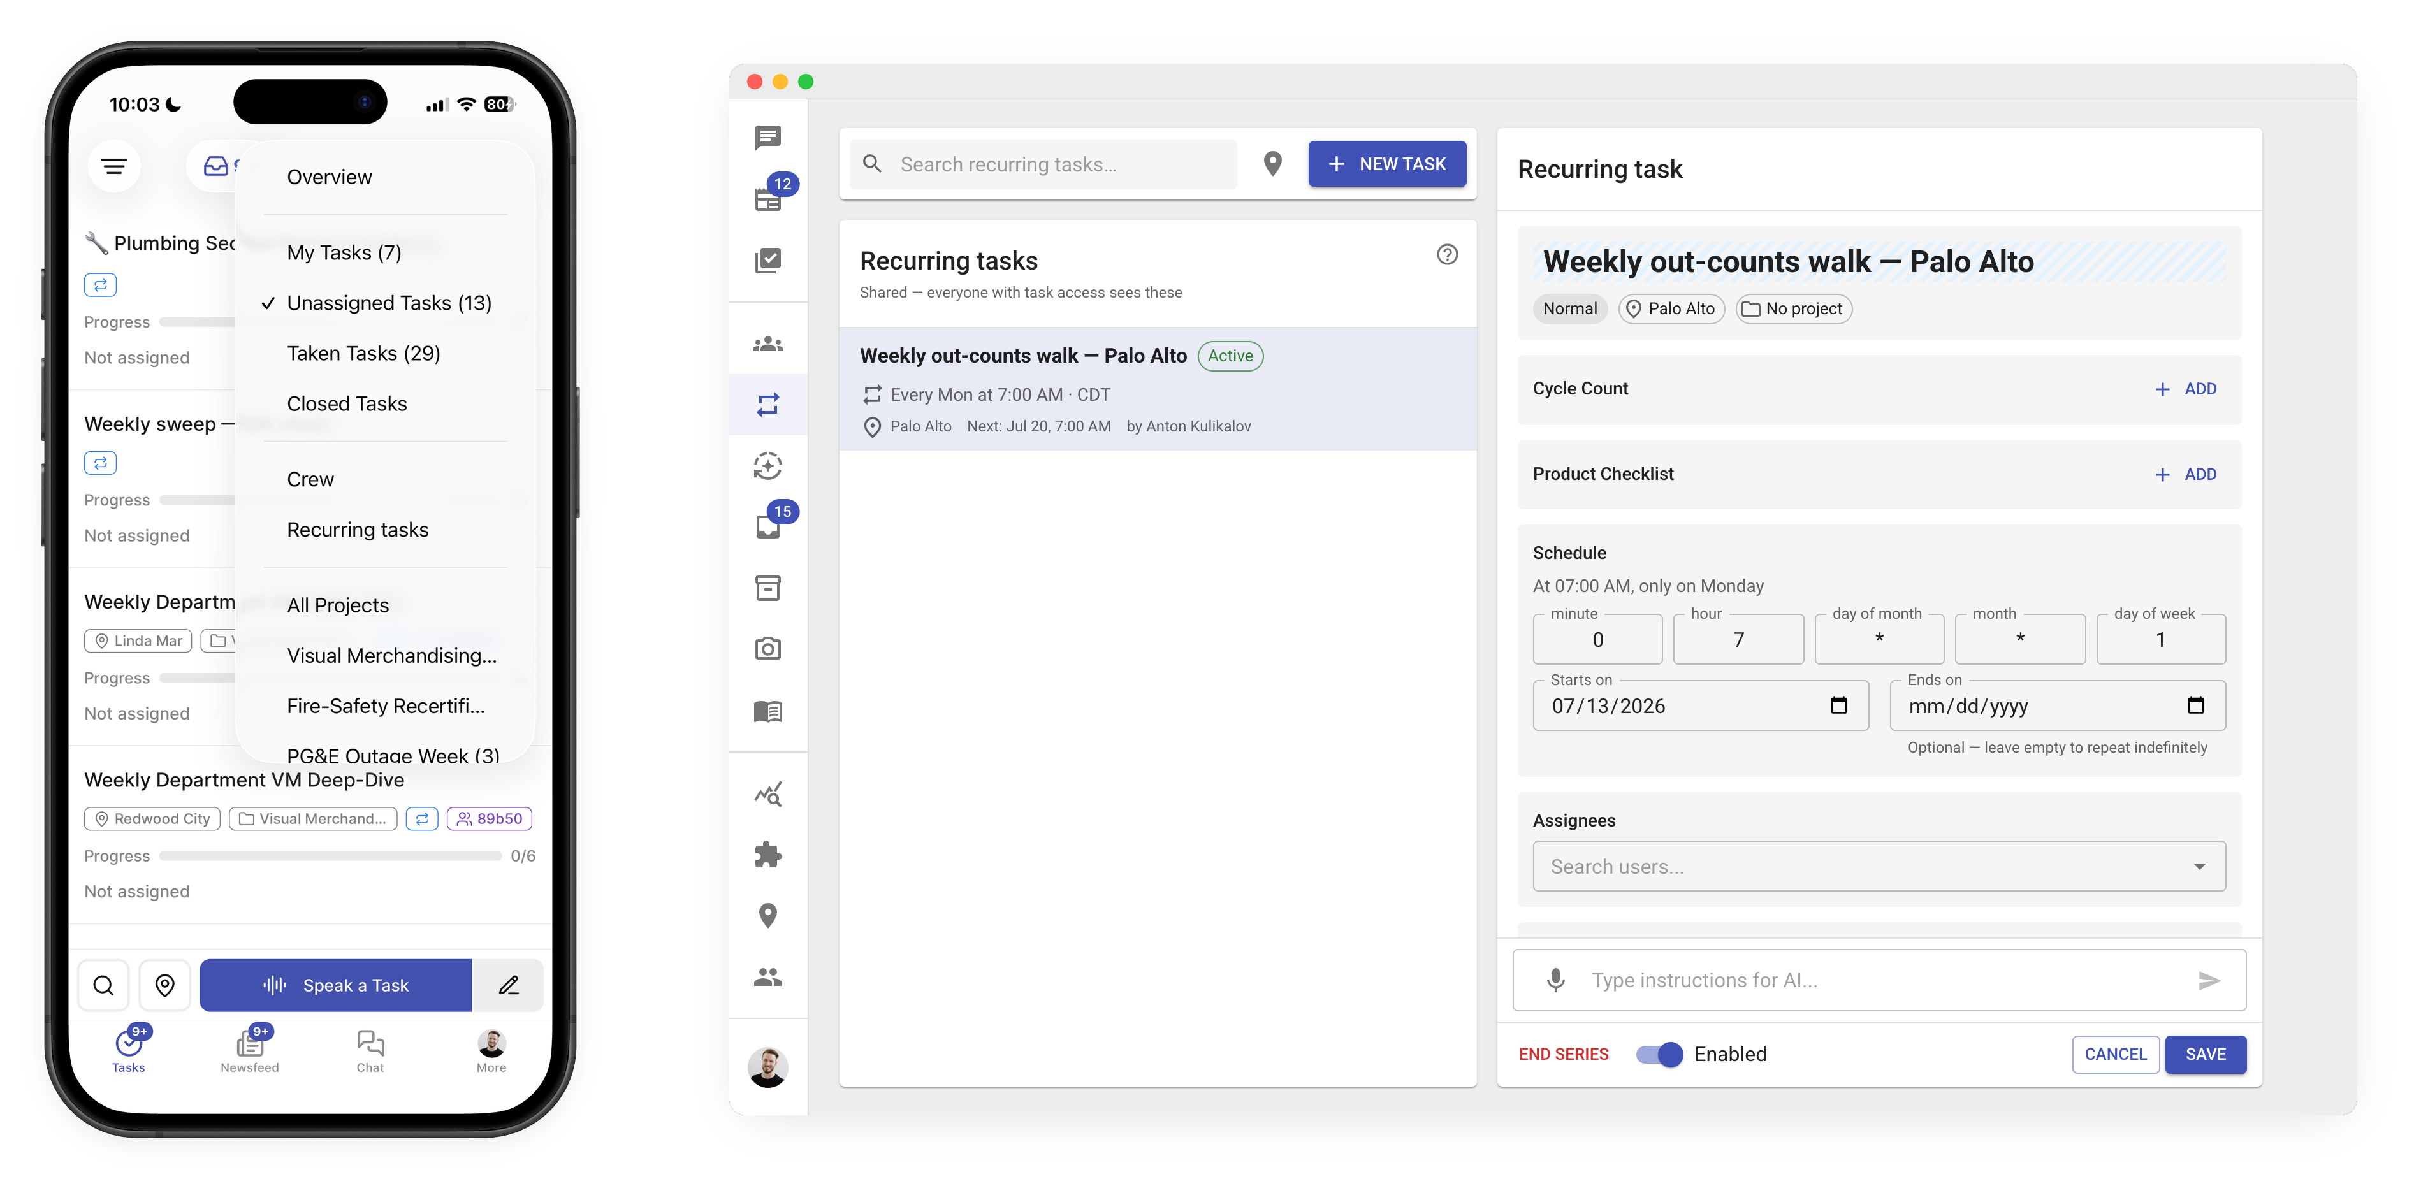Click the day of week field
Viewport: 2421px width, 1179px height.
2161,640
